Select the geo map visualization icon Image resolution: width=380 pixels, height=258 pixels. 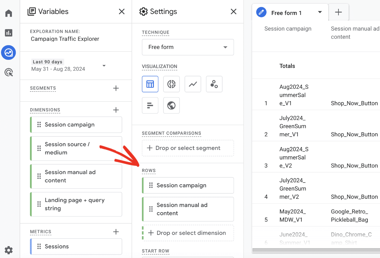(171, 105)
